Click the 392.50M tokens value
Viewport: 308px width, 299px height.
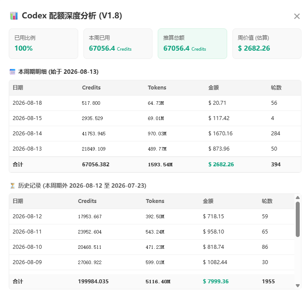(155, 217)
